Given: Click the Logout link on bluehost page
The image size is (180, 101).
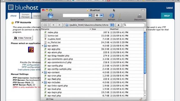Looking at the screenshot, I should tap(170, 8).
